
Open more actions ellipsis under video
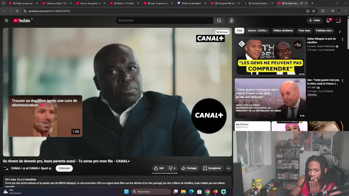pyautogui.click(x=228, y=168)
